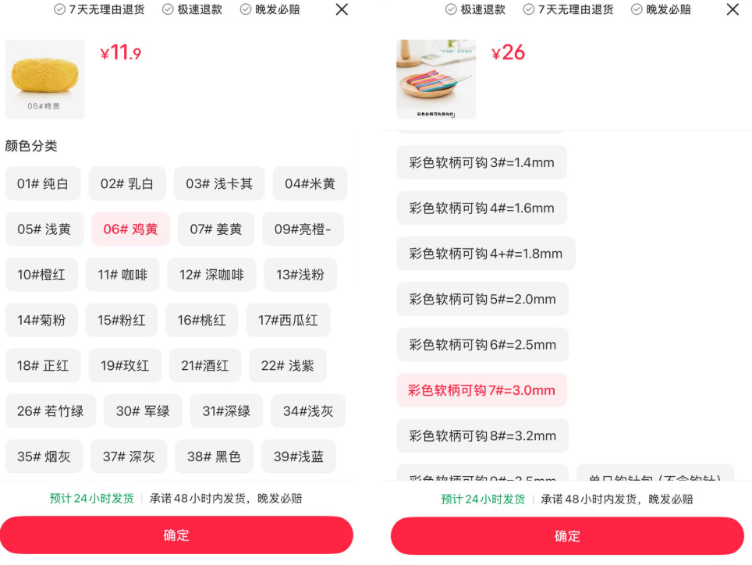752x565 pixels.
Task: Choose hook size 3#=1.4mm
Action: click(481, 162)
